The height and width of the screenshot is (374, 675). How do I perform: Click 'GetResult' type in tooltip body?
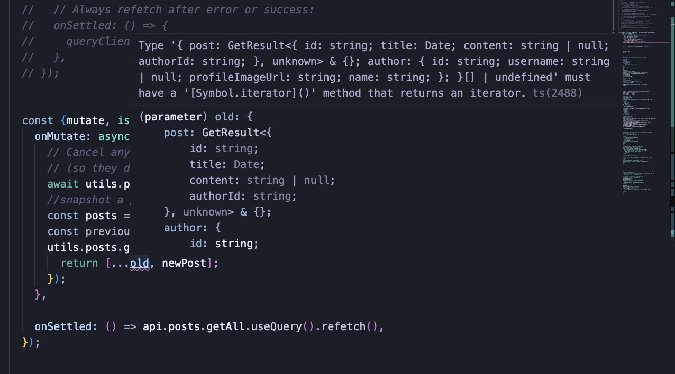click(231, 133)
